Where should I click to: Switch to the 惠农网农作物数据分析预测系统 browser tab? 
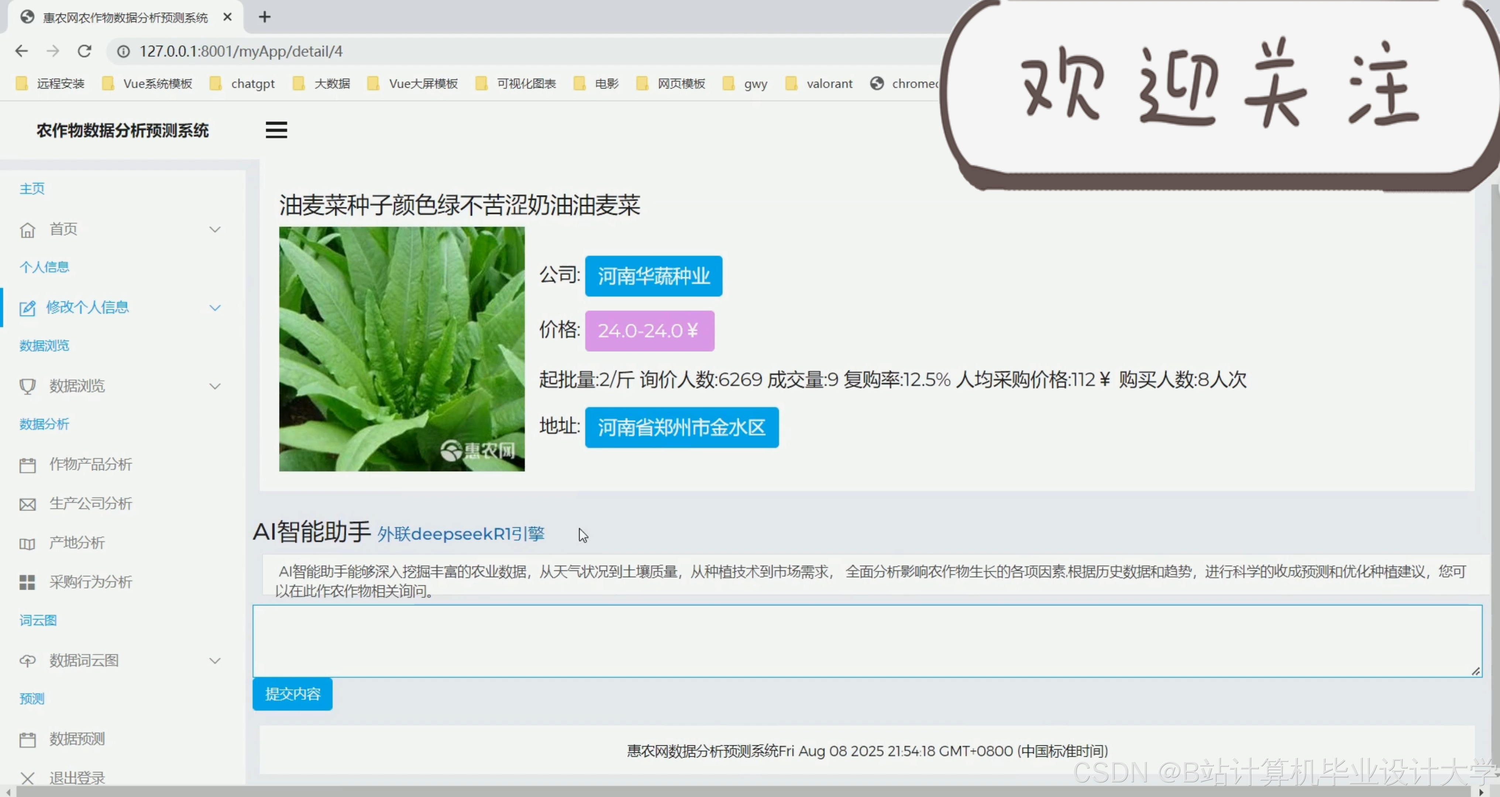pos(124,17)
